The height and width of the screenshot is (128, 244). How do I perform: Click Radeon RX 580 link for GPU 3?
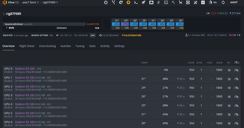25,95
